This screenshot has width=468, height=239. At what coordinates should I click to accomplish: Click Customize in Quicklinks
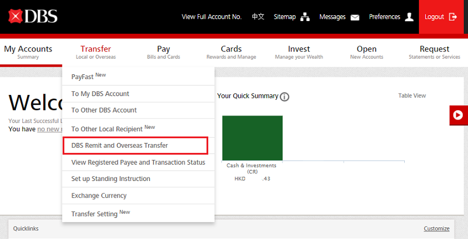pyautogui.click(x=436, y=228)
